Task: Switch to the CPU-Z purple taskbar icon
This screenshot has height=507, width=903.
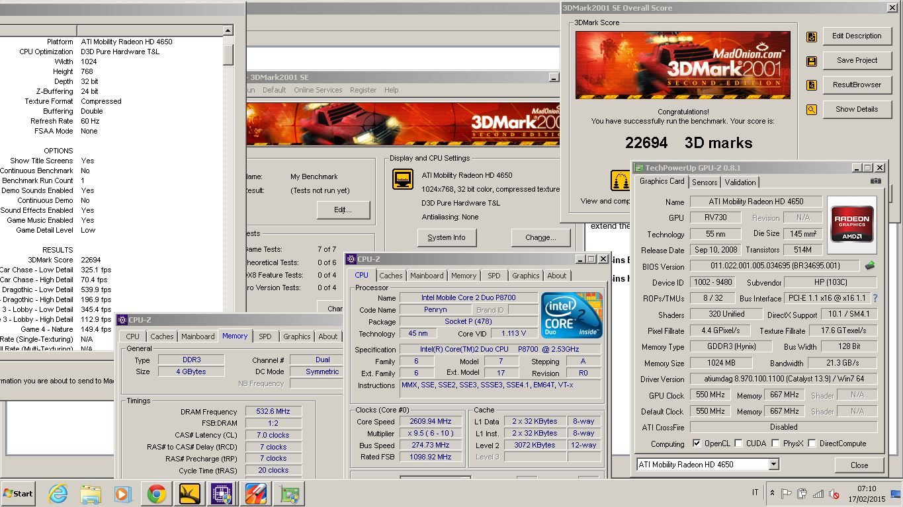Action: [x=222, y=493]
